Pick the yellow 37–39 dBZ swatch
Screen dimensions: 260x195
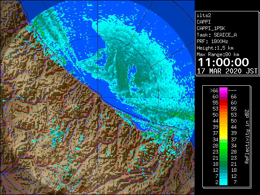pos(223,133)
